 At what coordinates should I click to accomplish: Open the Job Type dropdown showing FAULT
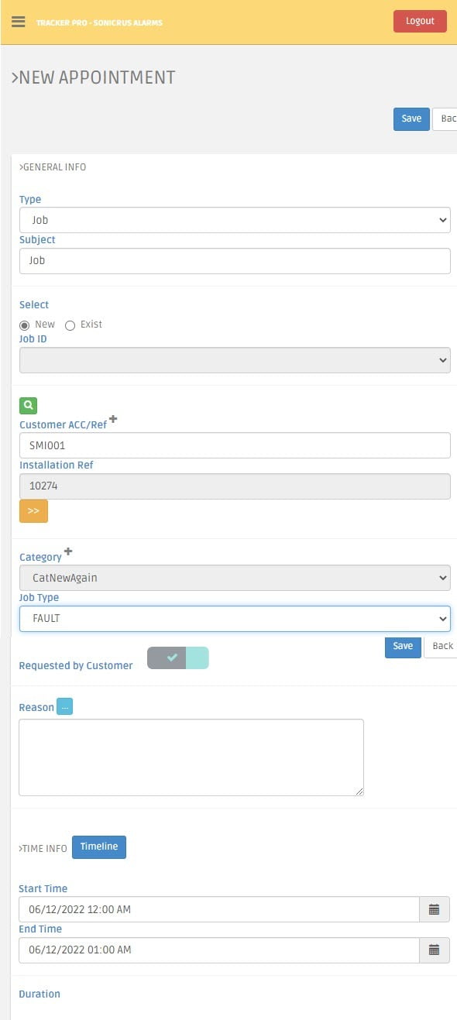click(235, 619)
